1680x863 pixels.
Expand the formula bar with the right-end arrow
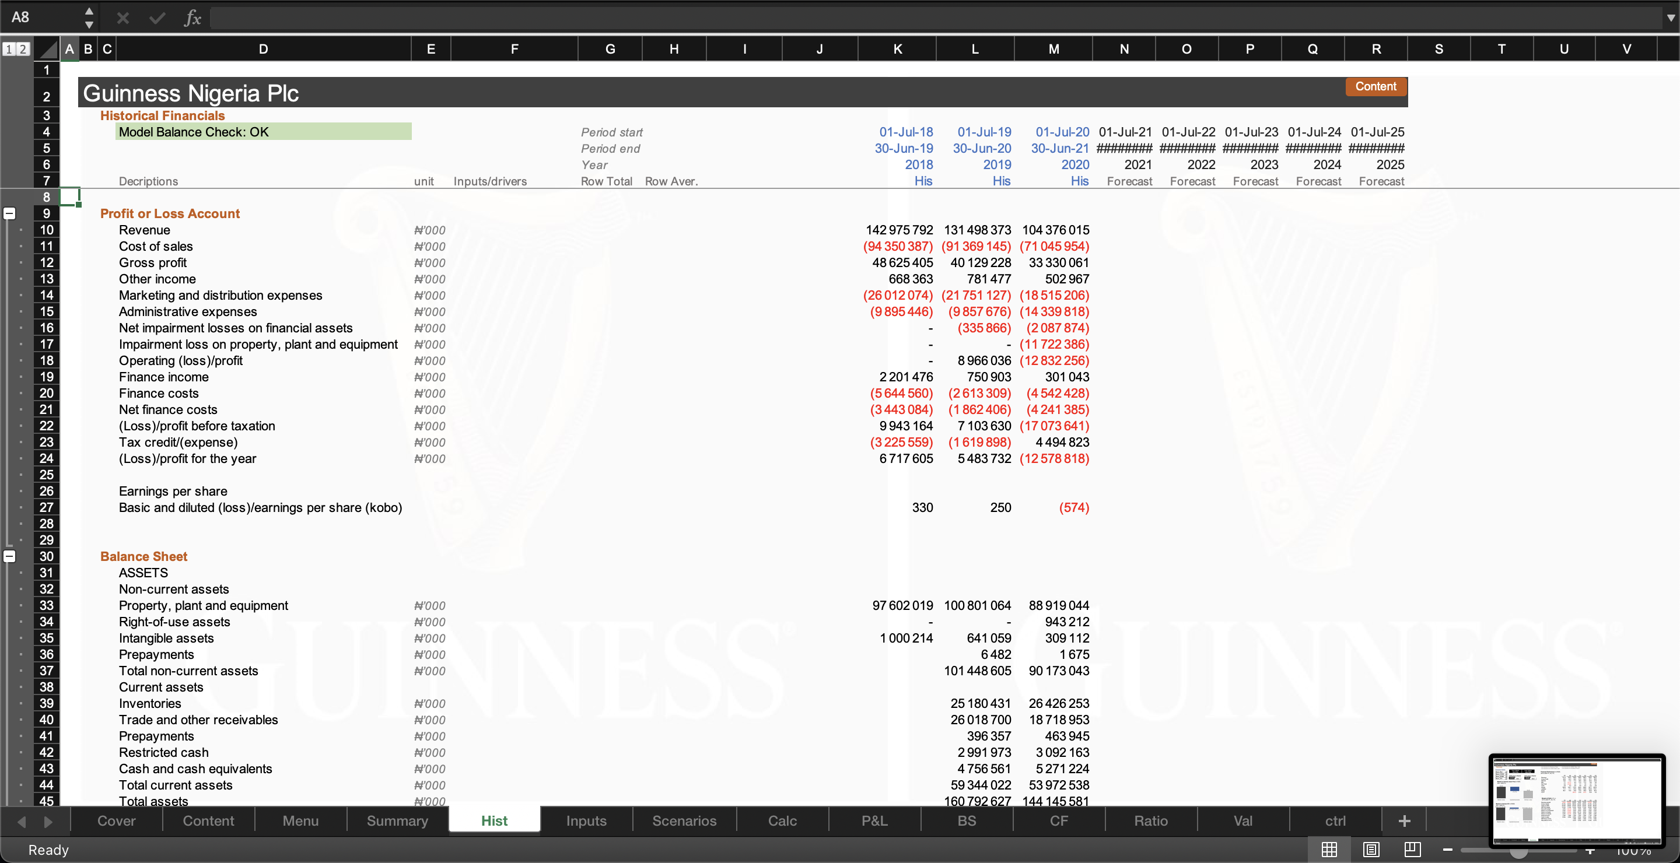[x=1670, y=17]
